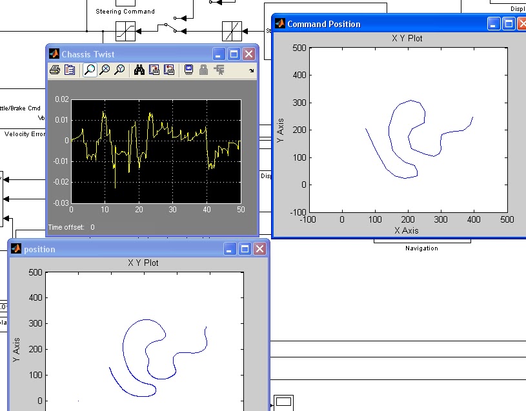The image size is (526, 411).
Task: Click the Steering Command label
Action: pyautogui.click(x=125, y=12)
